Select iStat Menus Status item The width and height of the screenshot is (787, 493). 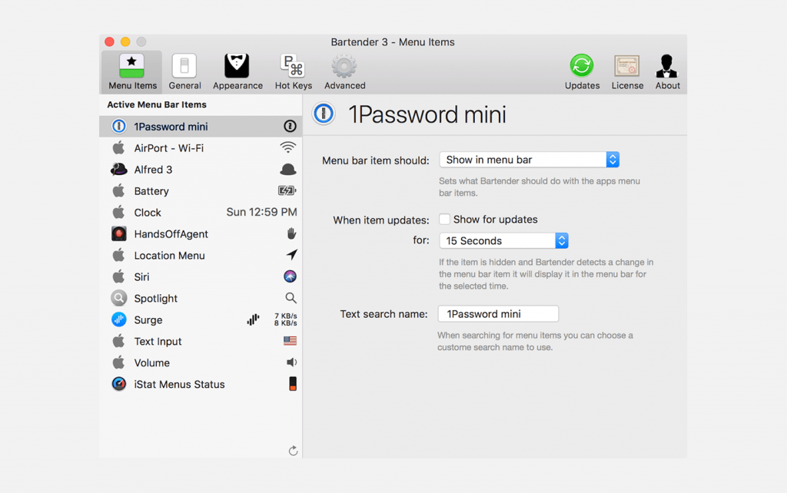(x=201, y=384)
